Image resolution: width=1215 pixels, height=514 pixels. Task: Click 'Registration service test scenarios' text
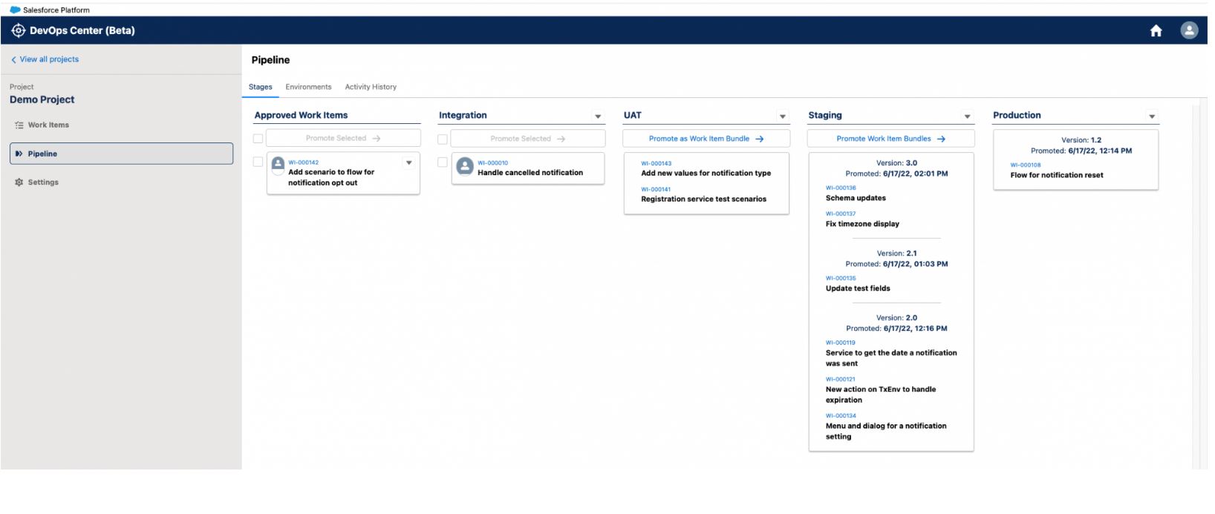(x=704, y=200)
